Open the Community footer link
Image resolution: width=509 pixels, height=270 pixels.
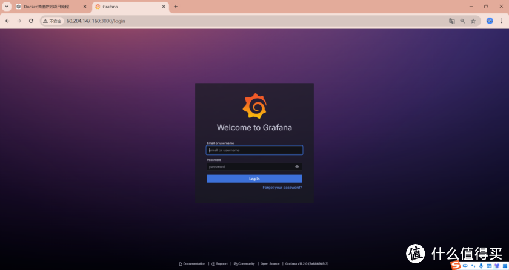(x=244, y=264)
